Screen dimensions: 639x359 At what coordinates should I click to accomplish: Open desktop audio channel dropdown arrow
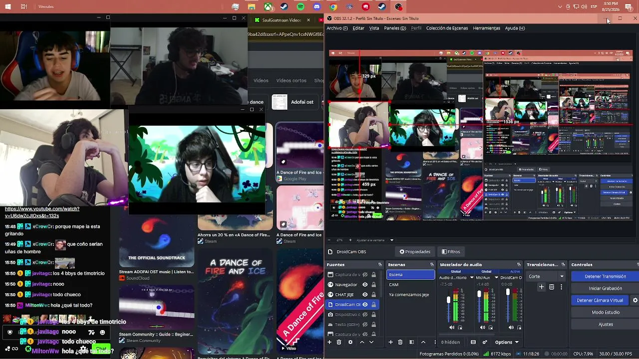[x=471, y=278]
